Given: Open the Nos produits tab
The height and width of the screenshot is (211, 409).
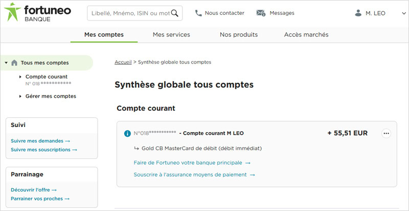Looking at the screenshot, I should click(239, 35).
